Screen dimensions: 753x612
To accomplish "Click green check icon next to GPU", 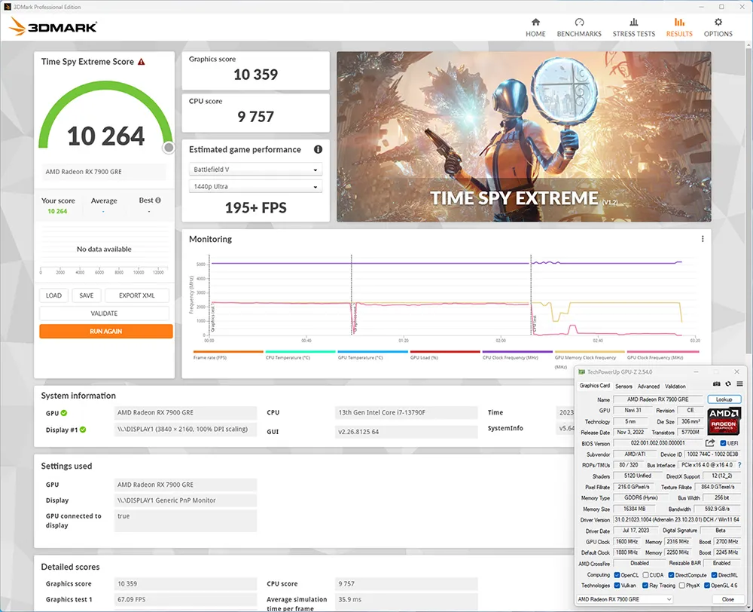I will pos(64,413).
